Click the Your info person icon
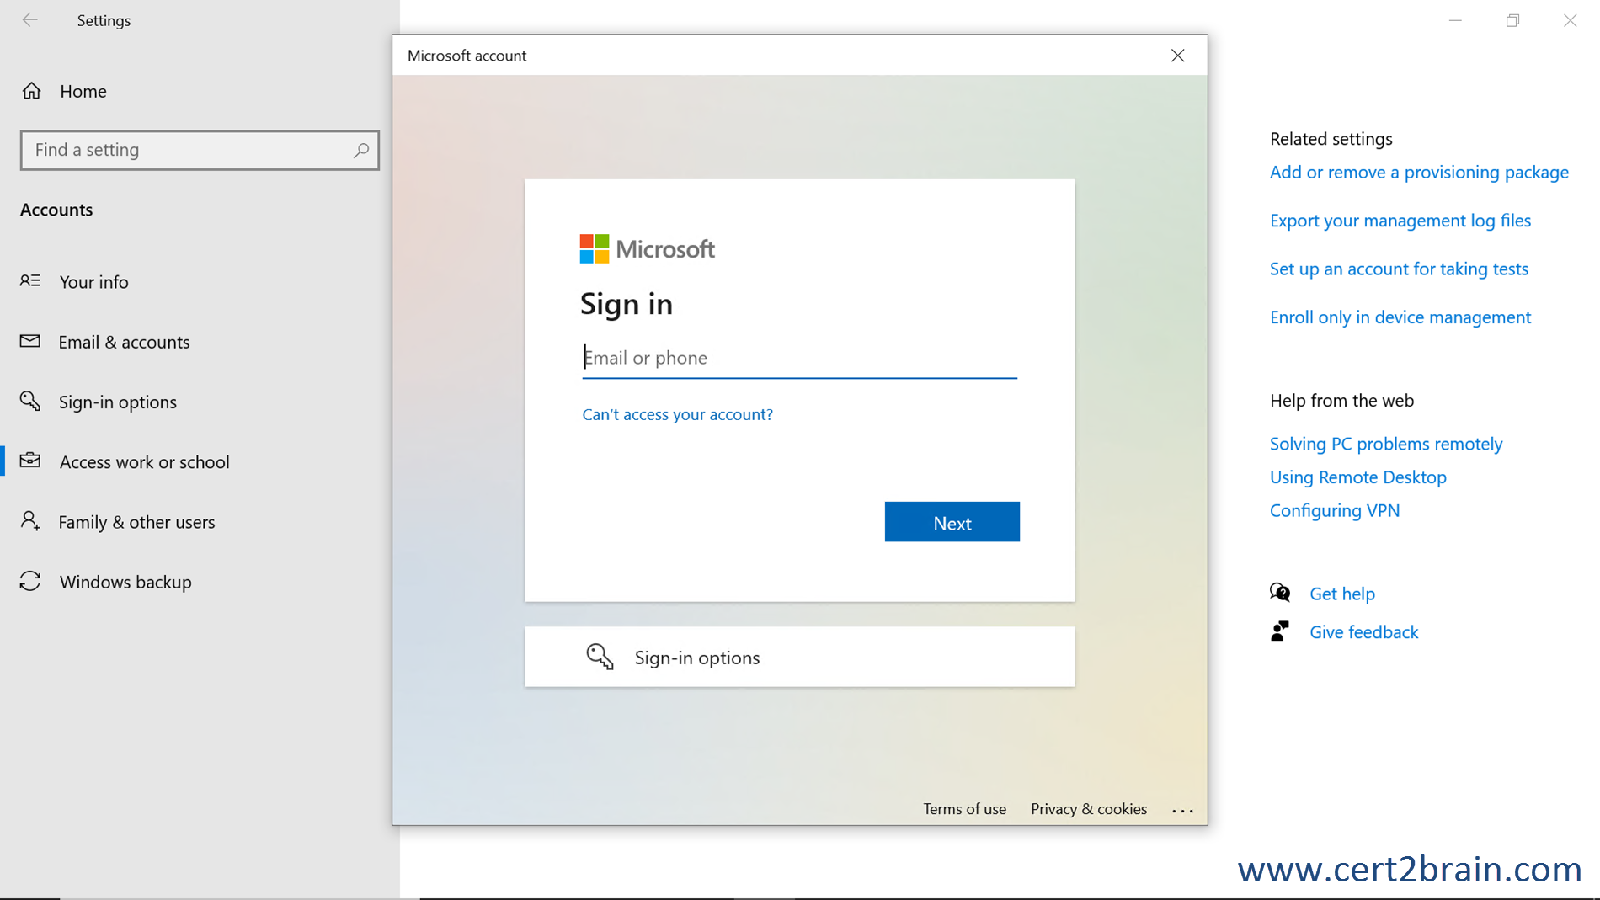This screenshot has width=1600, height=900. click(30, 280)
